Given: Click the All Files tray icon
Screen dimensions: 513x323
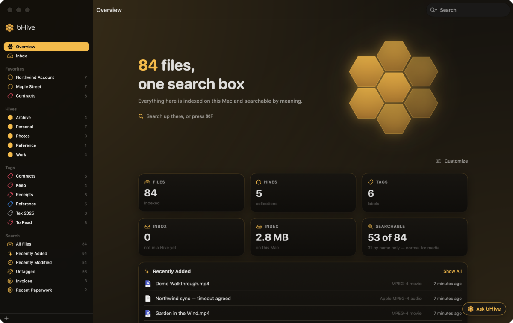Looking at the screenshot, I should pyautogui.click(x=10, y=244).
